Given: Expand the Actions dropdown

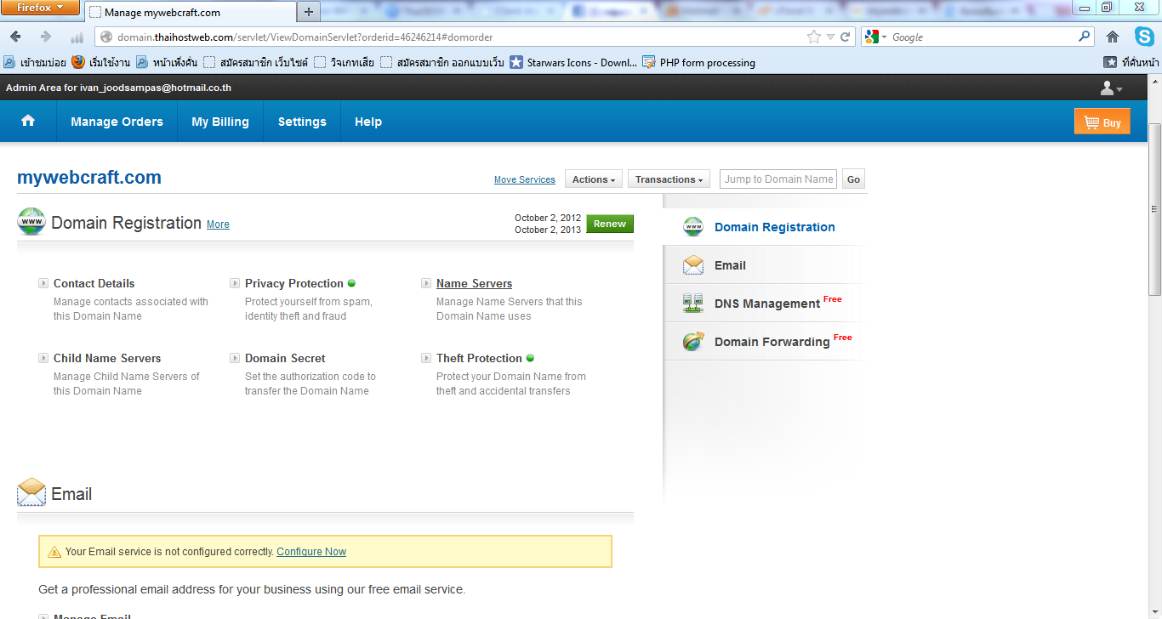Looking at the screenshot, I should [594, 179].
